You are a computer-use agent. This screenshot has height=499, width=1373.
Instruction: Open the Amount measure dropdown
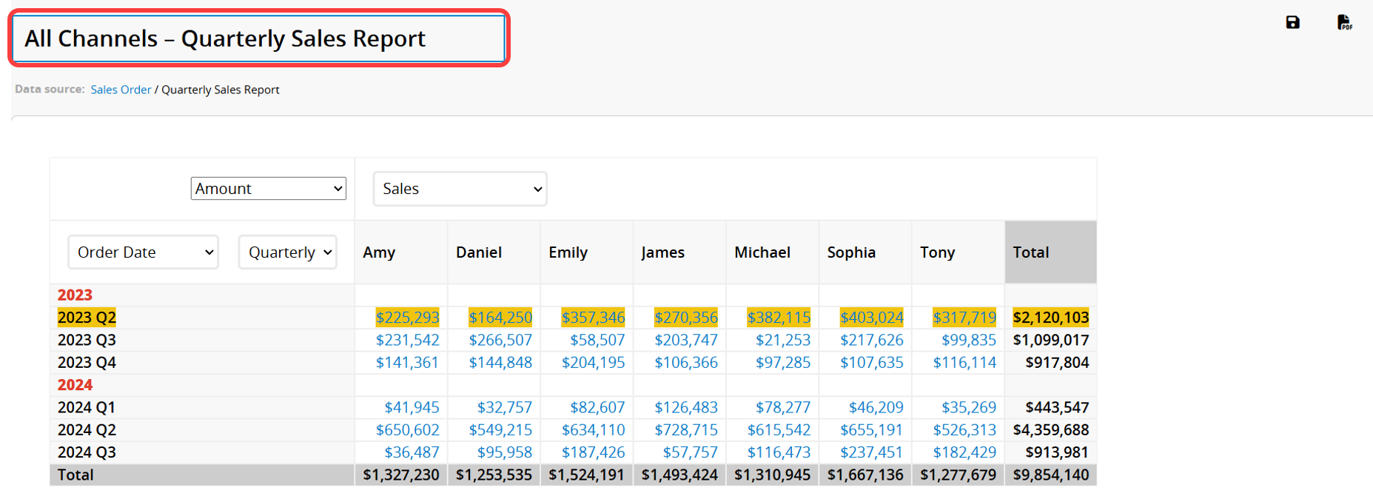[x=268, y=189]
